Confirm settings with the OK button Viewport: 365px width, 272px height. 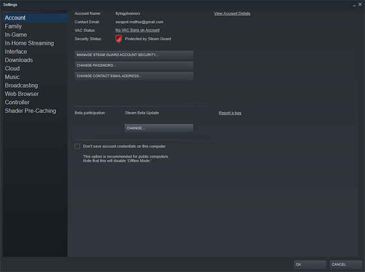pyautogui.click(x=310, y=264)
